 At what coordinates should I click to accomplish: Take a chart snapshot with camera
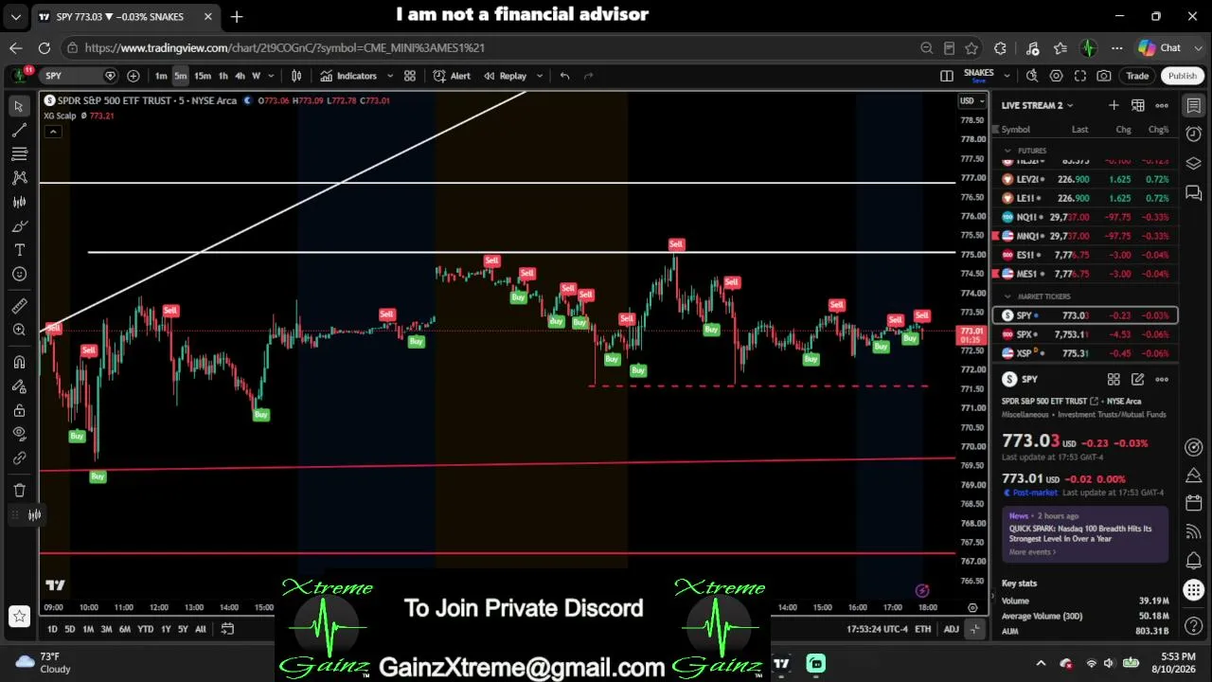coord(1104,76)
